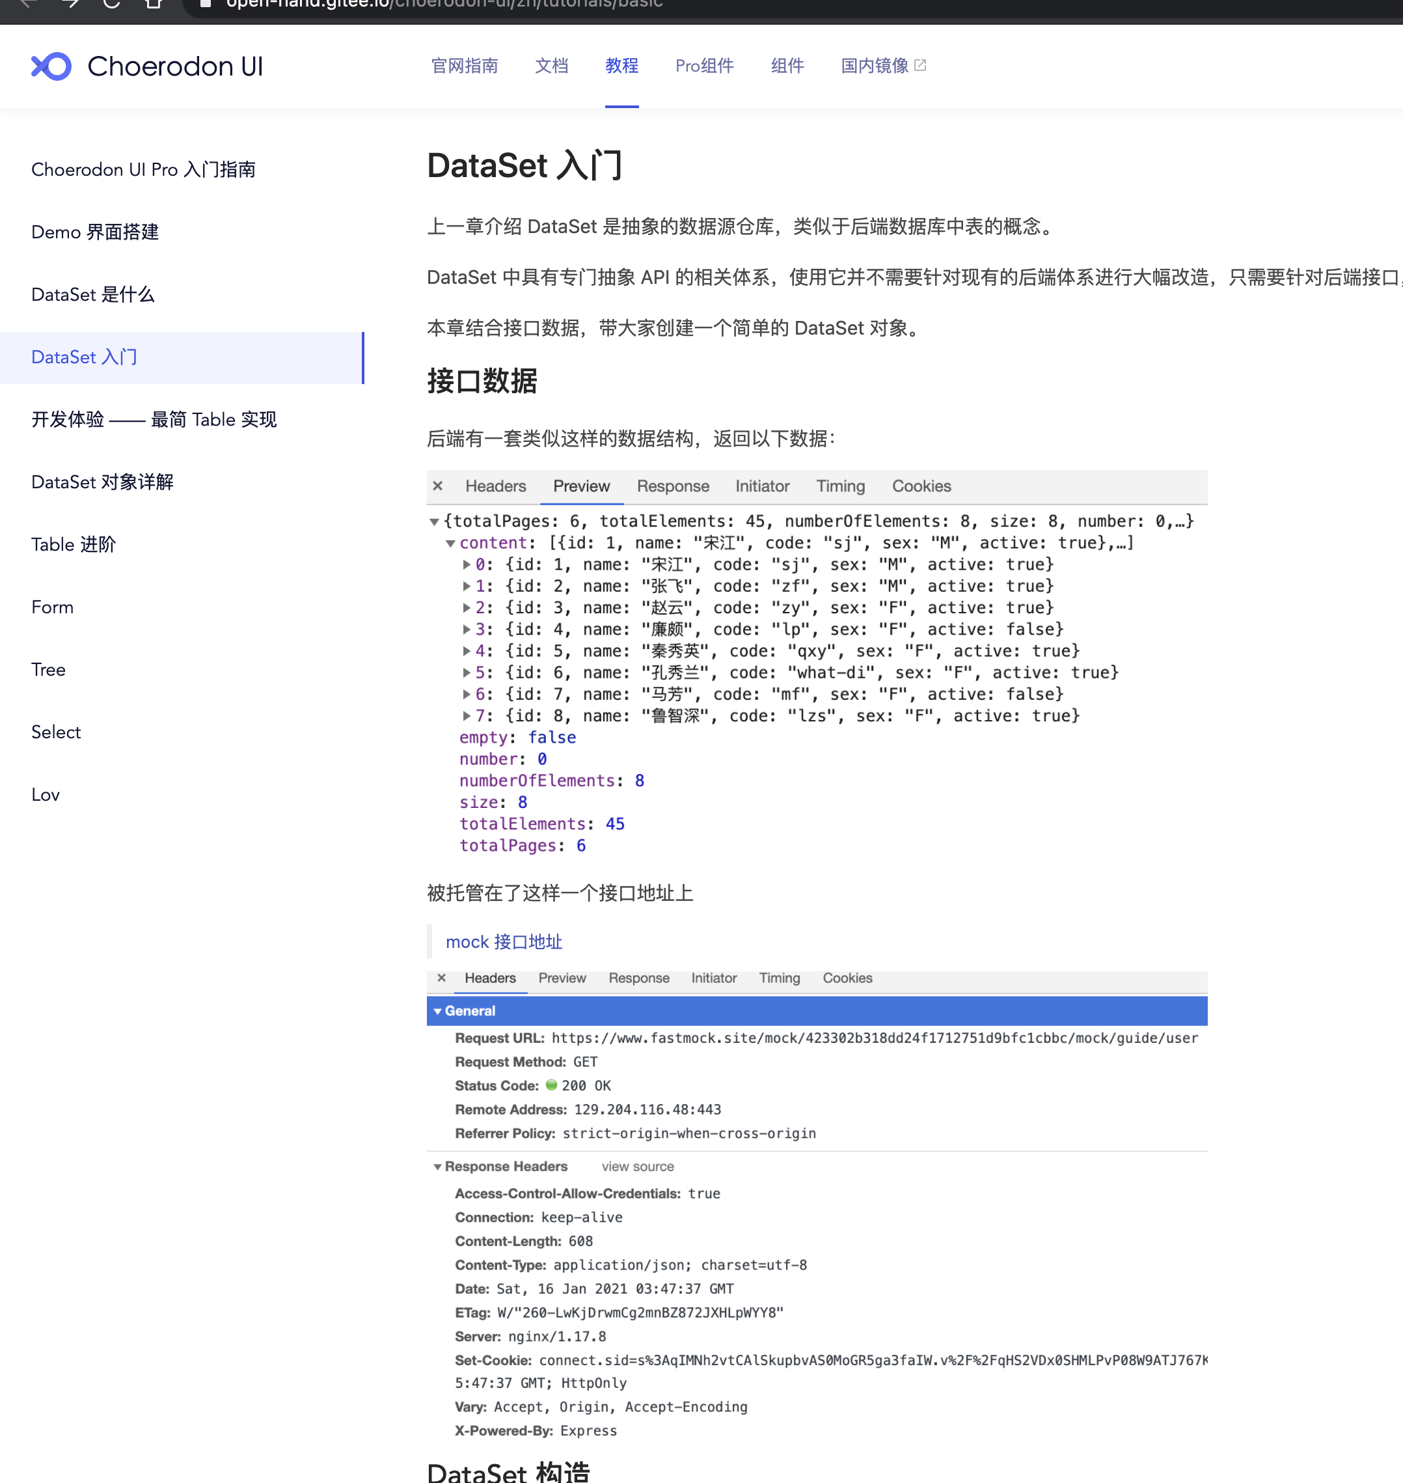Viewport: 1403px width, 1483px height.
Task: Click the share icon in the toolbar
Action: (x=154, y=5)
